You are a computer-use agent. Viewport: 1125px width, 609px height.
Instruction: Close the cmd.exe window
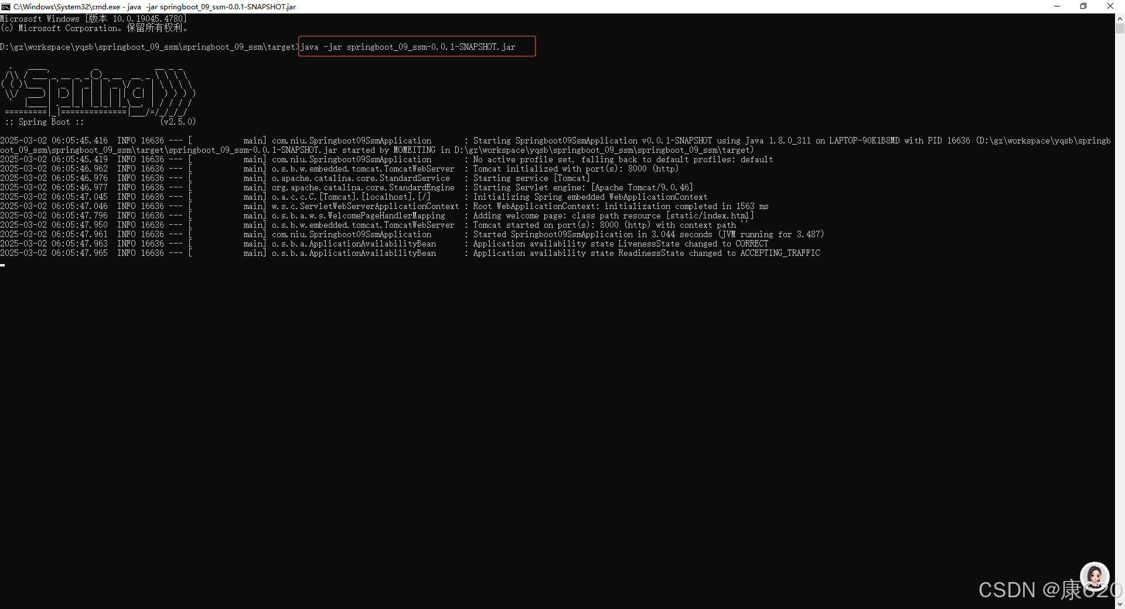pyautogui.click(x=1110, y=6)
